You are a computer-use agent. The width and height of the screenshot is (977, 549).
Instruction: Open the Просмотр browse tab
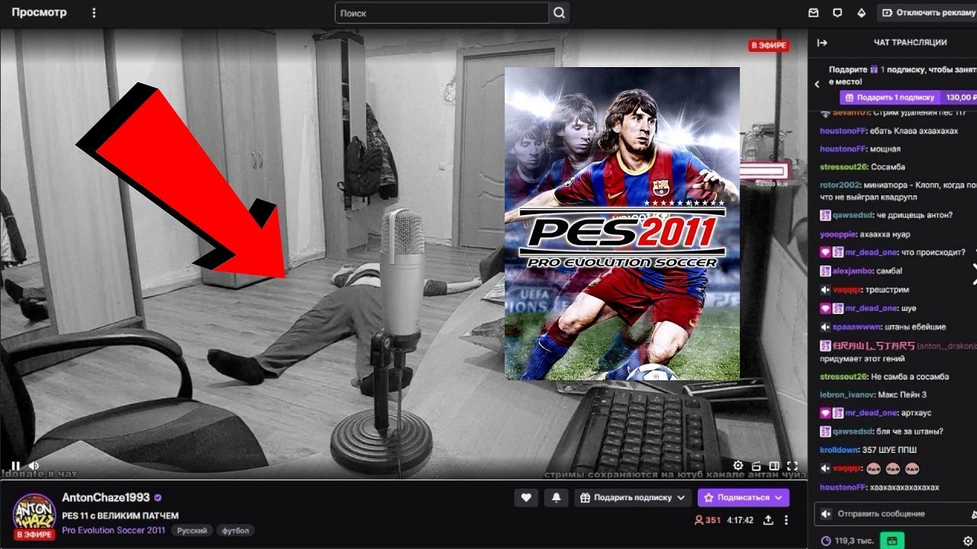point(39,13)
